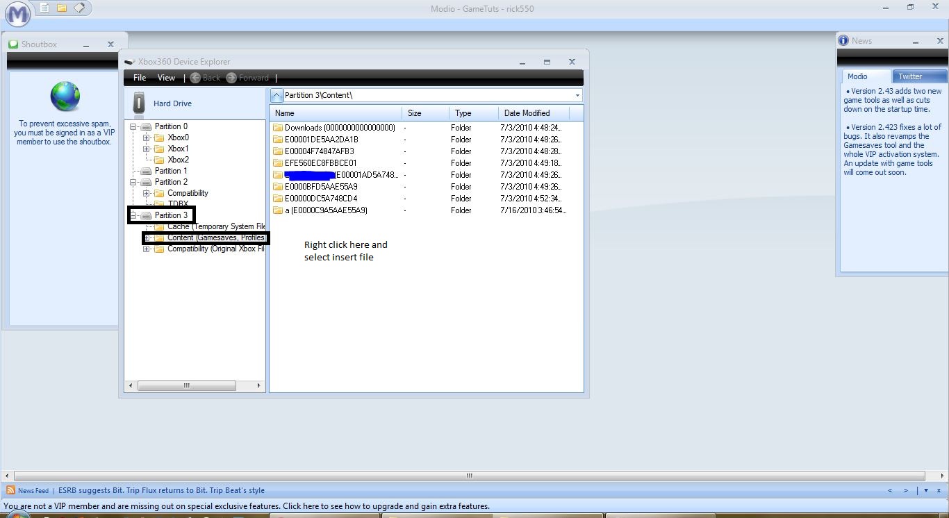Click the yellow open-folder icon in quick toolbar
Viewport: 949px width, 518px height.
pos(62,8)
